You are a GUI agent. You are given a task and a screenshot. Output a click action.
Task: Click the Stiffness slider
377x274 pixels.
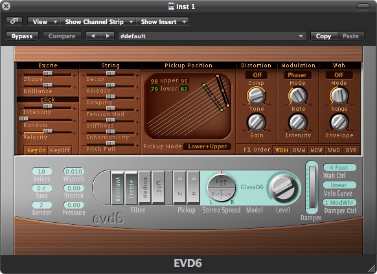click(110, 120)
